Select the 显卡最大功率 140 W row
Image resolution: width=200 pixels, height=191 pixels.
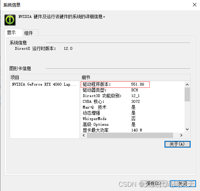[x=132, y=130]
